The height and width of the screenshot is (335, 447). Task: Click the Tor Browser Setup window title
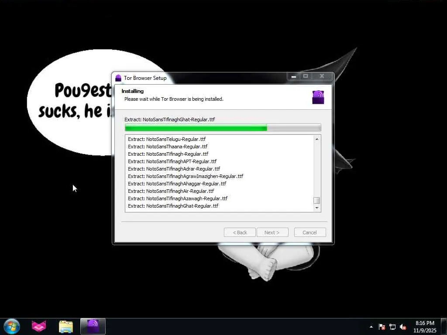(145, 78)
